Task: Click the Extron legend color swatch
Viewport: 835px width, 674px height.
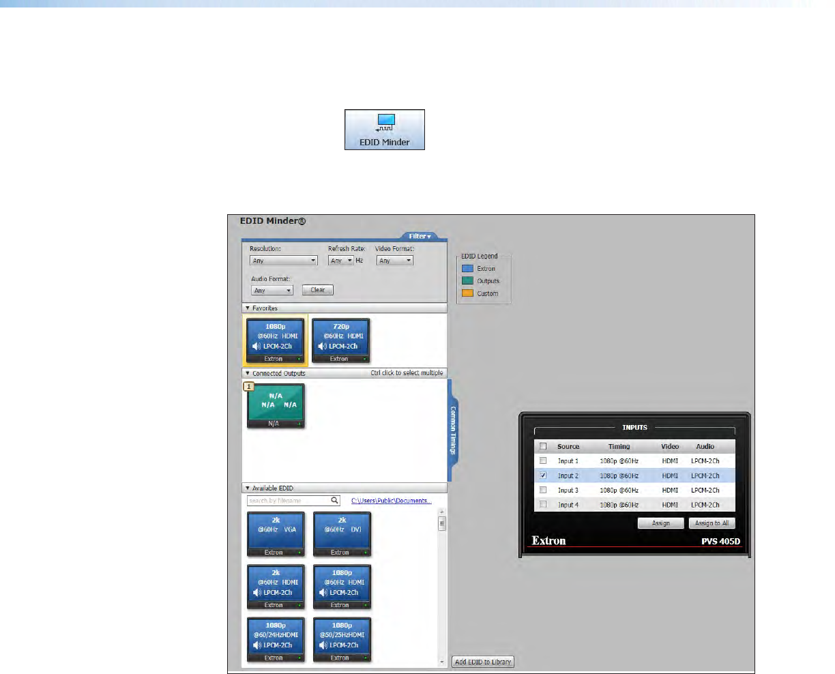Action: click(468, 269)
